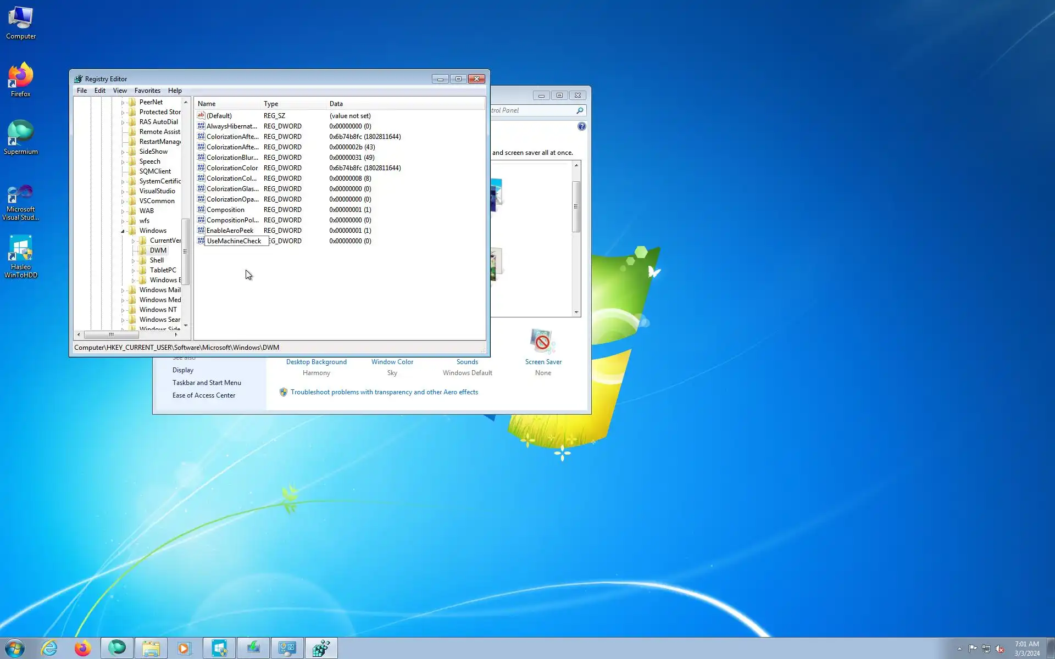Viewport: 1055px width, 659px height.
Task: Collapse the Windows registry key
Action: (x=123, y=231)
